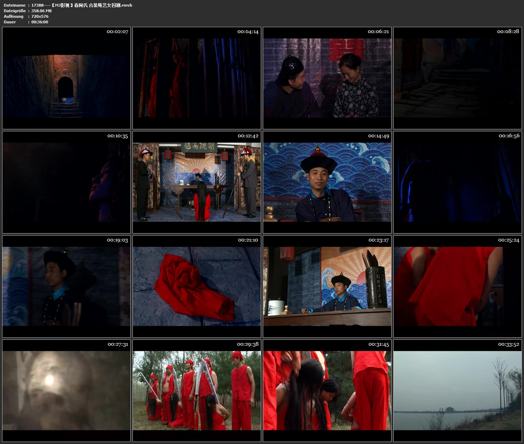
Task: Open the 00:33:52 lake landscape thumbnail
Action: (x=457, y=391)
